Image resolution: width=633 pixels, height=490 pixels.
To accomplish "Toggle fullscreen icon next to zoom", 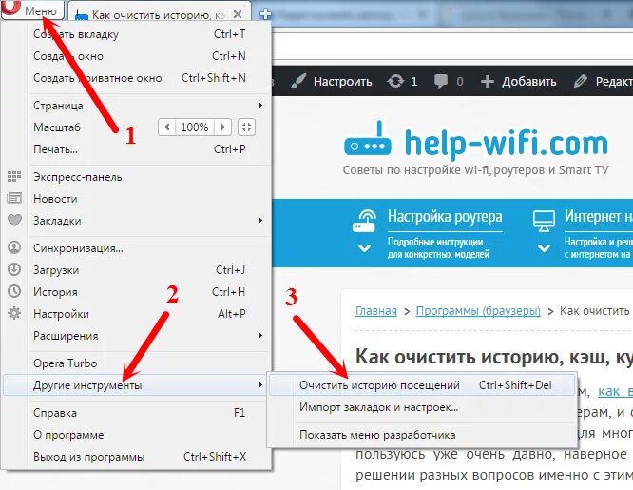I will (x=247, y=127).
